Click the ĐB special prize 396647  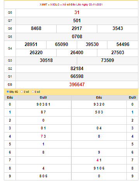click(77, 85)
